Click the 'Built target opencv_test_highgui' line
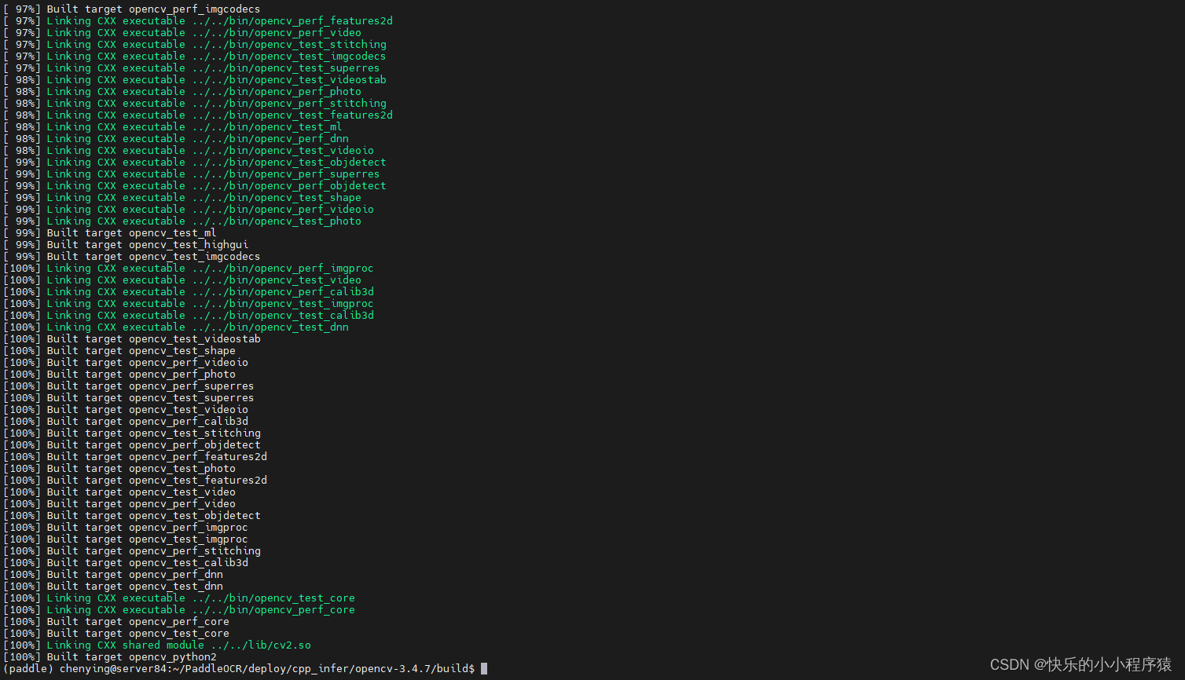 point(126,245)
